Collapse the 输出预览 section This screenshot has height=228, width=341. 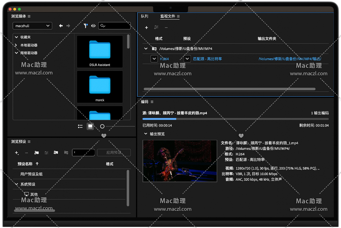coord(145,134)
